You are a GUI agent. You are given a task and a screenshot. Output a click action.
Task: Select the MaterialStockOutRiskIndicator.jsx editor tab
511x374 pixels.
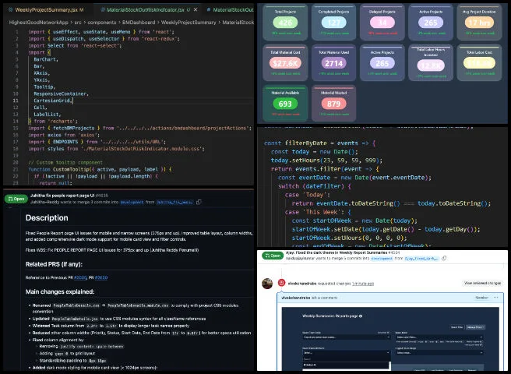(x=146, y=10)
